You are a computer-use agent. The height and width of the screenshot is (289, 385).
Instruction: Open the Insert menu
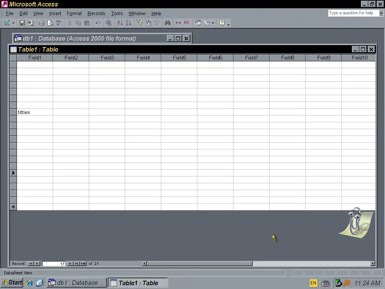pyautogui.click(x=55, y=14)
